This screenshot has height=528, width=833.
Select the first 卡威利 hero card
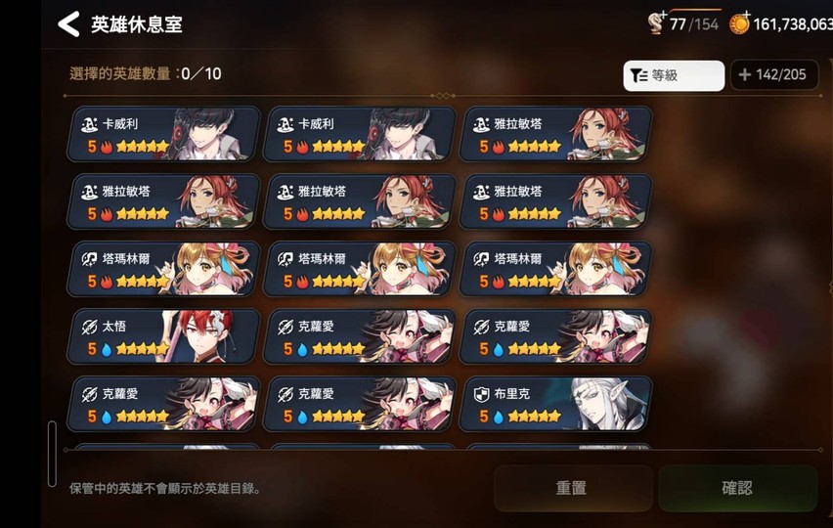[x=163, y=134]
